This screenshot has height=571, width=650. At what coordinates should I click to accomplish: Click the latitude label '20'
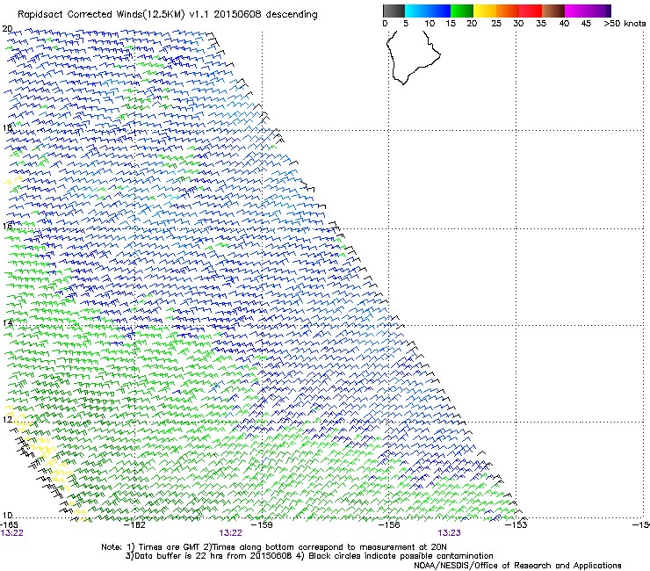[x=7, y=29]
